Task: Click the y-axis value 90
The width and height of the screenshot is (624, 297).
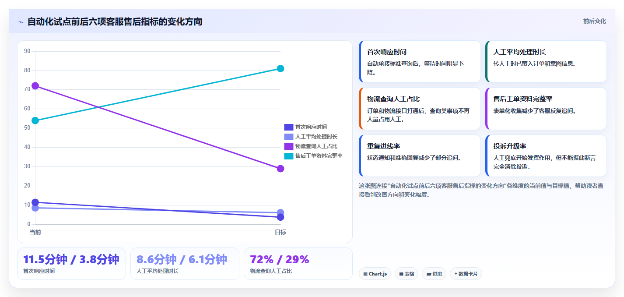Action: pos(27,51)
